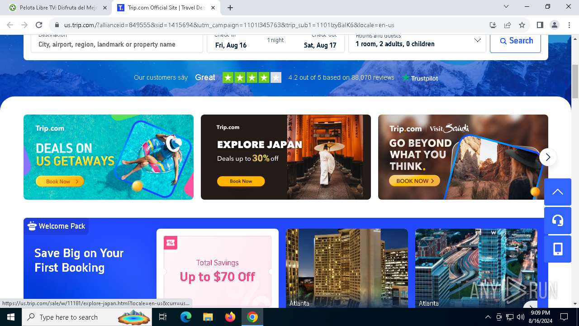Open mobile app download phone button

click(558, 249)
